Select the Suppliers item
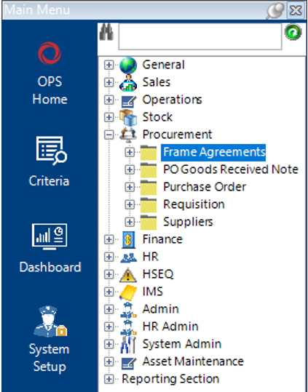Viewport: 308px width, 392px height. pos(188,222)
